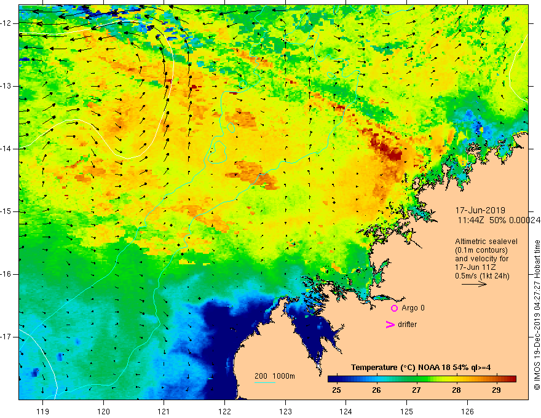Click the magenta drifter arrow legend marker
541x418 pixels.
pyautogui.click(x=390, y=325)
